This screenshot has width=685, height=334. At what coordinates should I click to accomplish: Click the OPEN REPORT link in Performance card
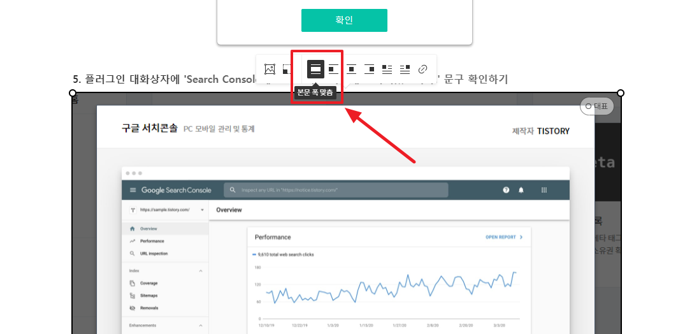pos(504,237)
